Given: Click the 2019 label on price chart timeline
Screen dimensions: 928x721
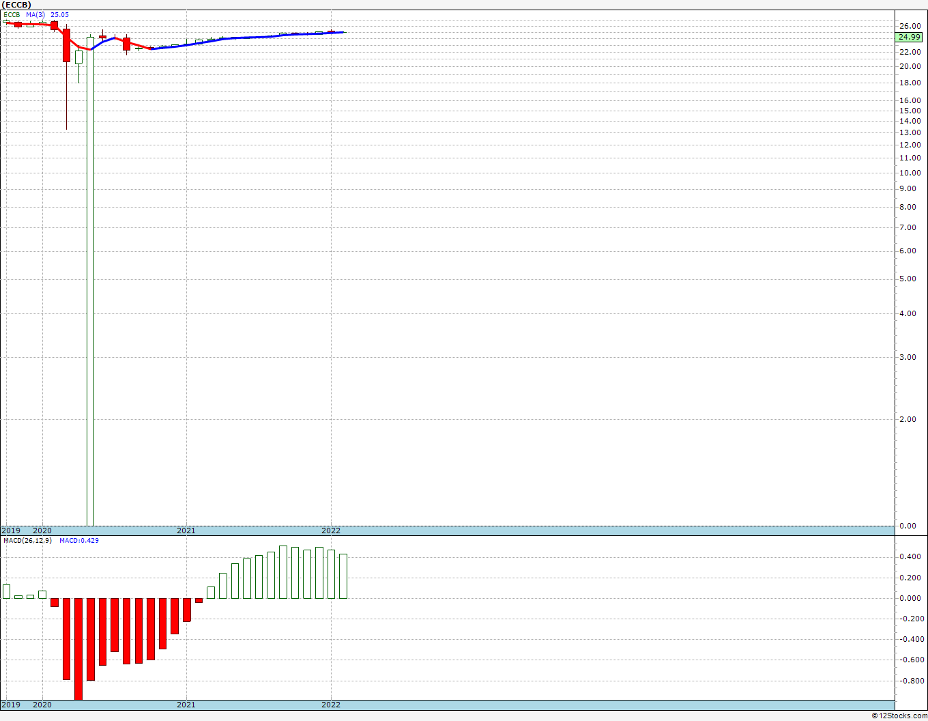Looking at the screenshot, I should click(x=10, y=531).
